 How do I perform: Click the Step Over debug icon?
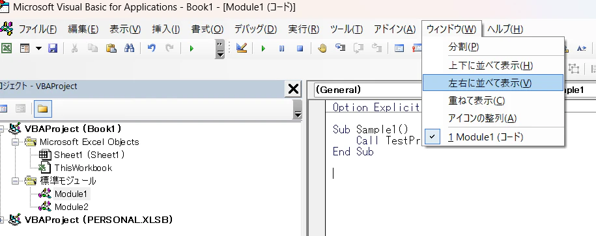pos(358,48)
